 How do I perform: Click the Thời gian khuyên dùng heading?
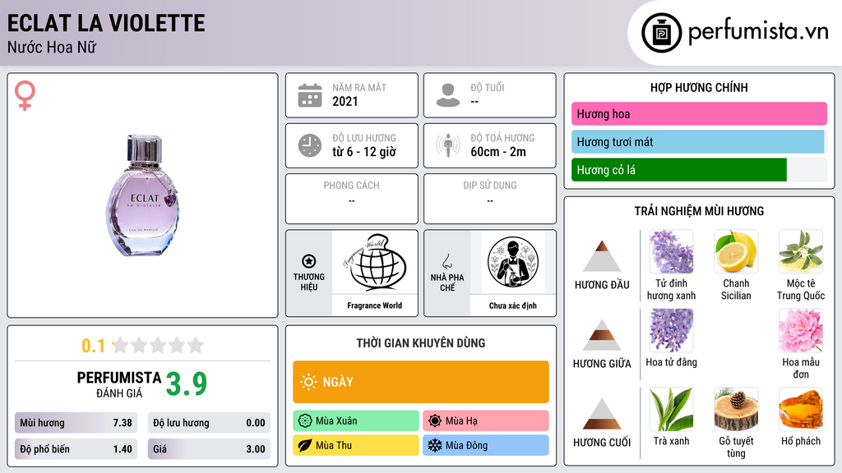[420, 343]
